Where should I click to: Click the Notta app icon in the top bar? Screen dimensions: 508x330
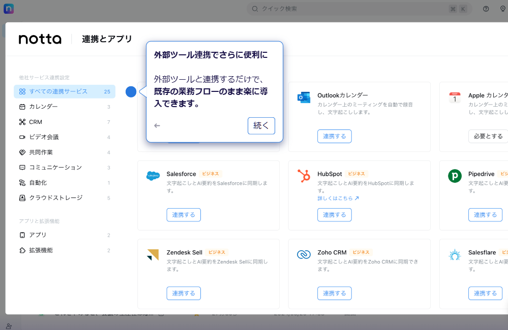[x=9, y=9]
